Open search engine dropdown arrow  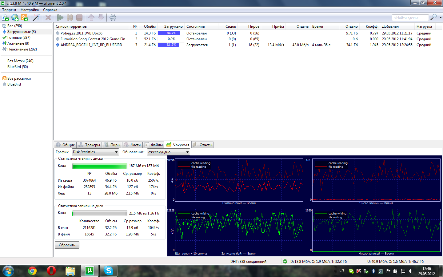pyautogui.click(x=441, y=18)
